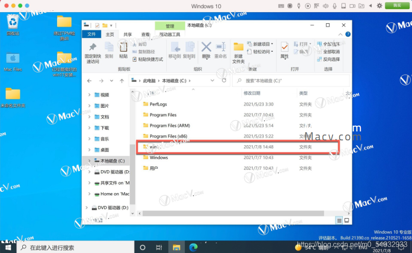Switch to the 主页 ribbon tab
This screenshot has width=412, height=253.
(110, 34)
